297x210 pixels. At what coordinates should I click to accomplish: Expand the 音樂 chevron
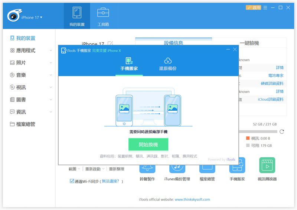click(x=51, y=75)
